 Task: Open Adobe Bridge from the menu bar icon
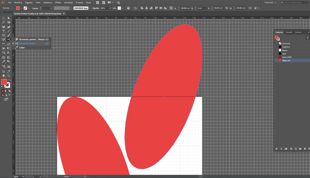point(97,3)
